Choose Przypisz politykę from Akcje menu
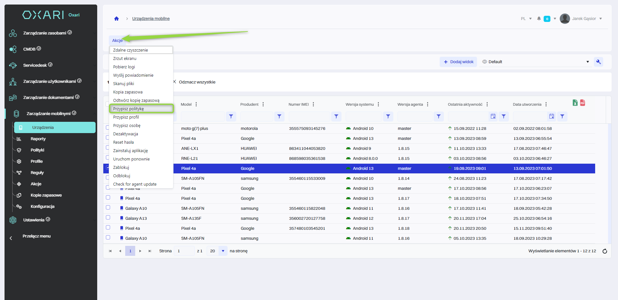The height and width of the screenshot is (300, 618). pos(128,109)
